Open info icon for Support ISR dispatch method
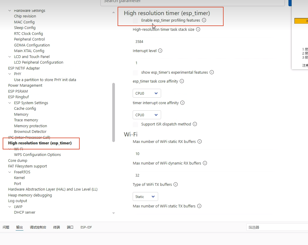The width and height of the screenshot is (308, 245). pos(195,124)
